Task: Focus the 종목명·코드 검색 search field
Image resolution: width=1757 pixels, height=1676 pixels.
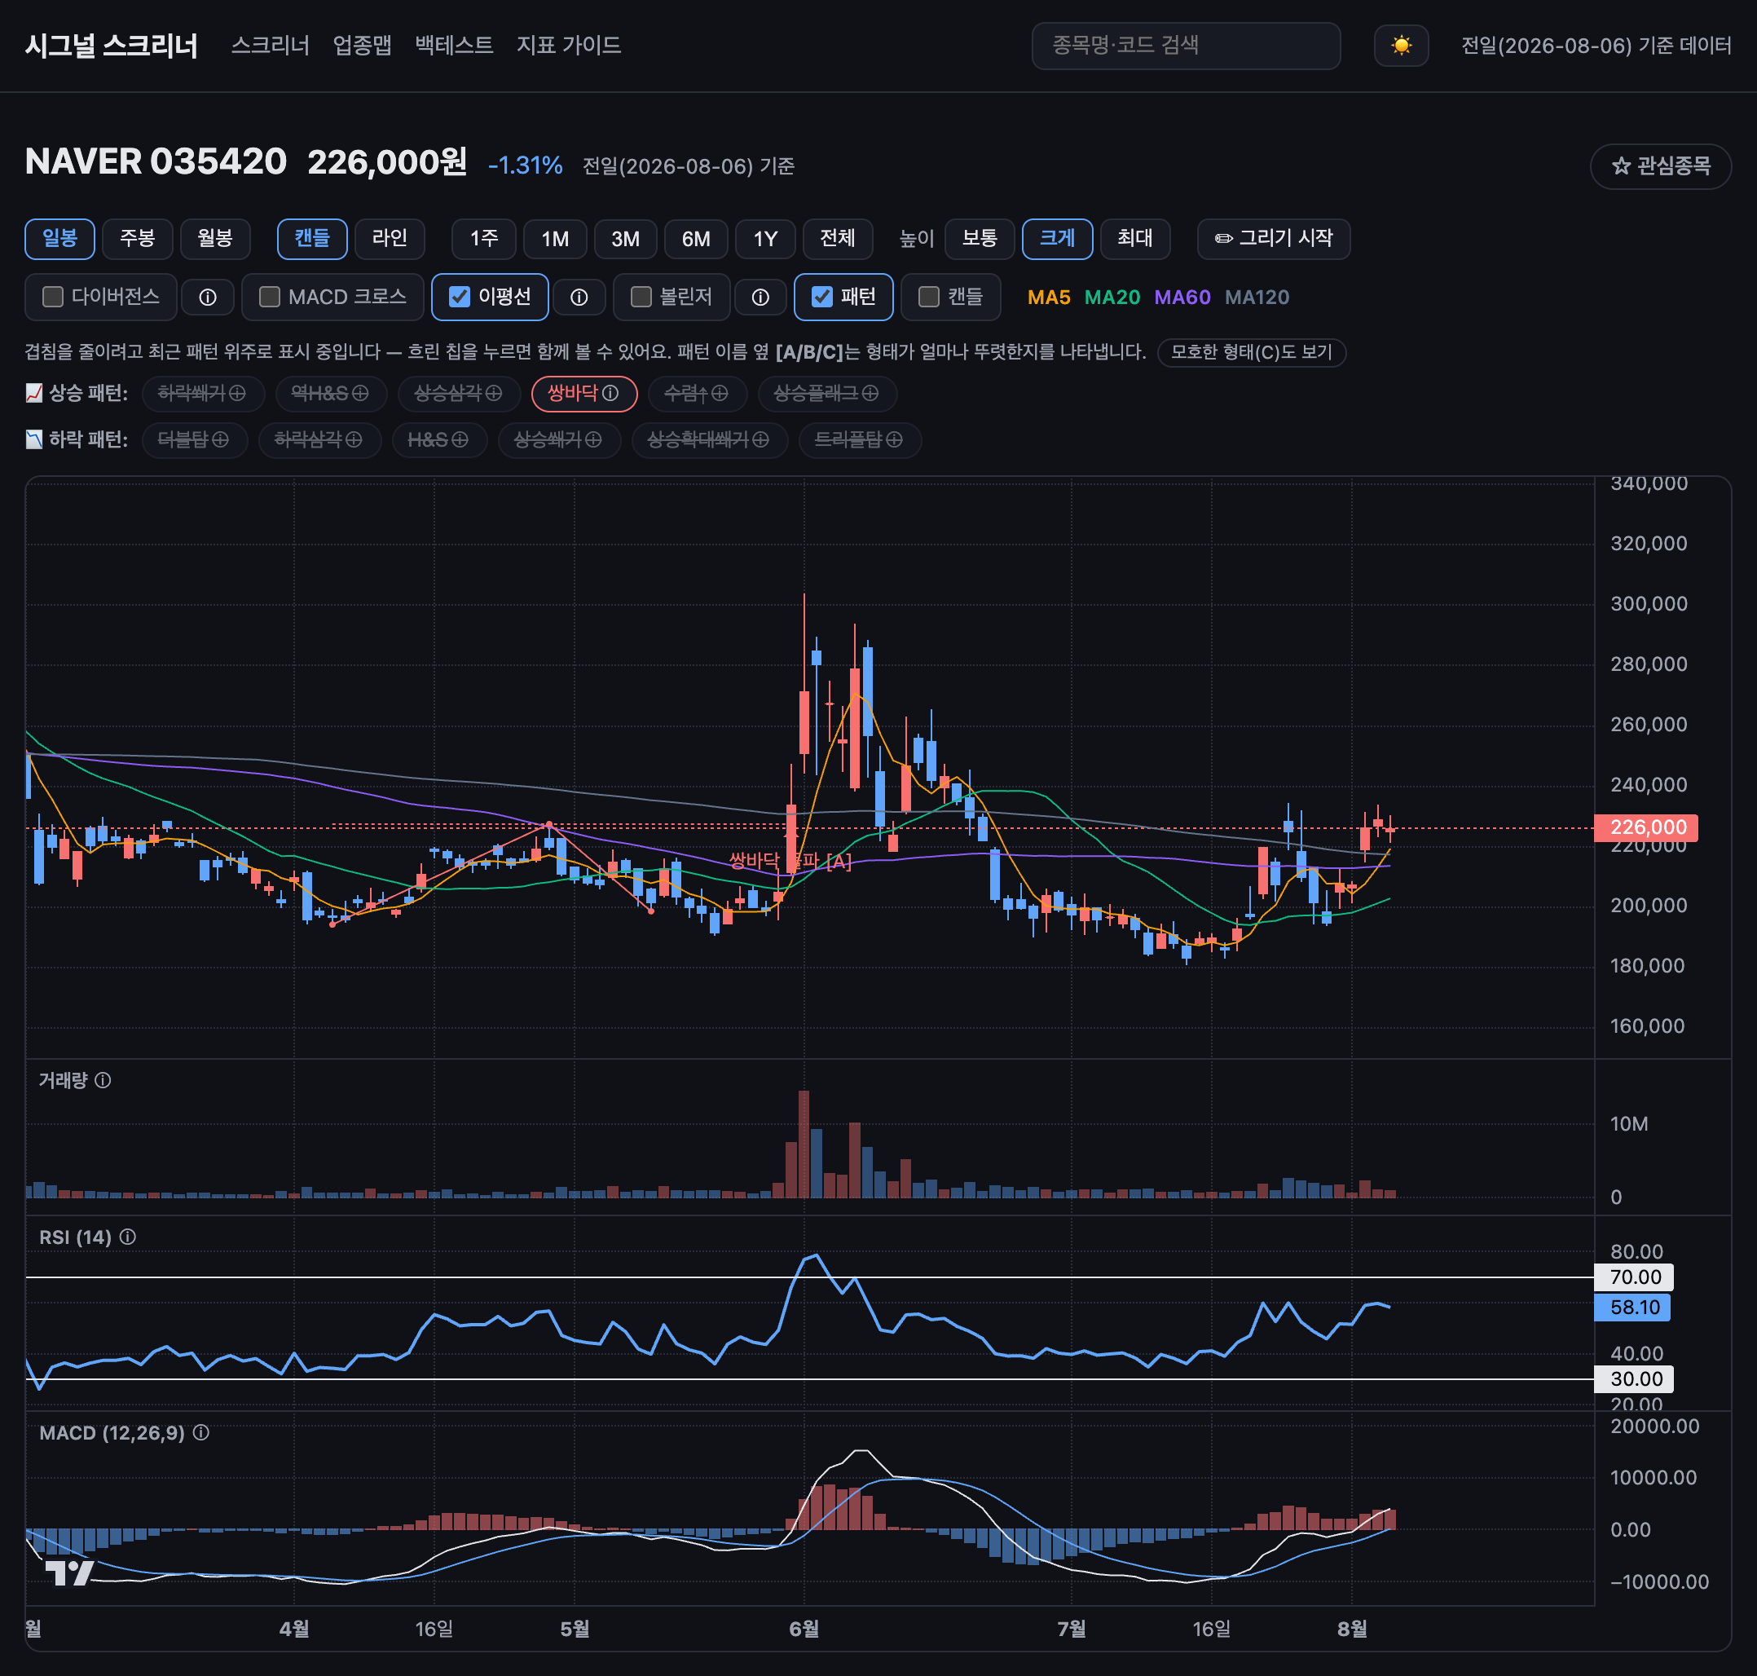Action: pyautogui.click(x=1186, y=46)
